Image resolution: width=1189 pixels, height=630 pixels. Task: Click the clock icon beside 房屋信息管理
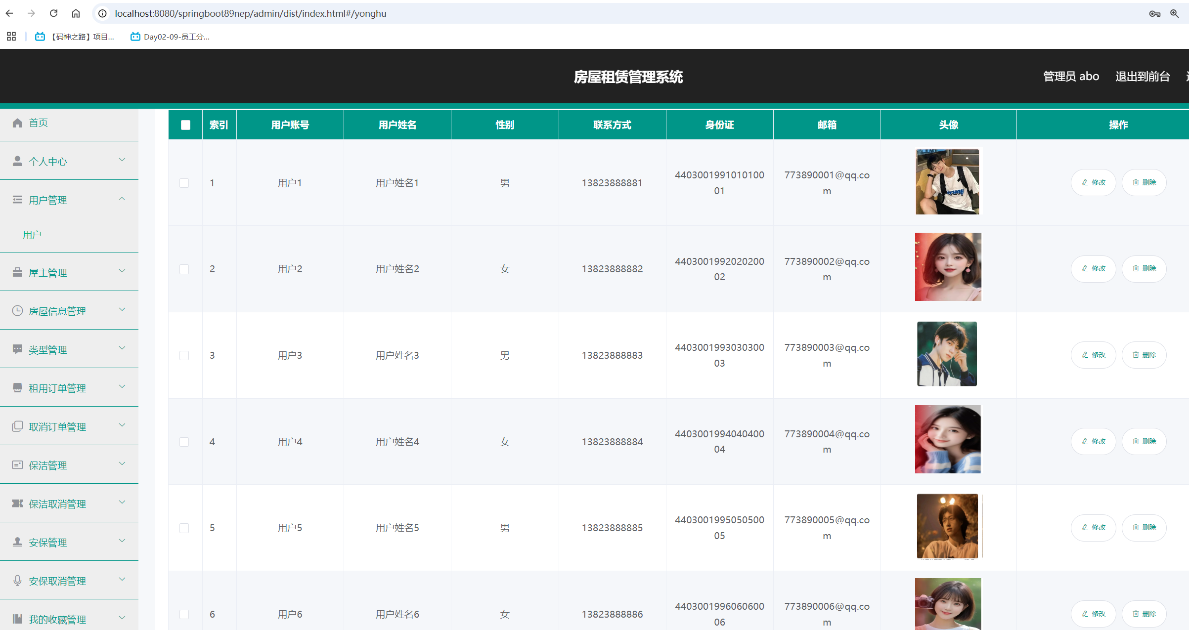(17, 311)
